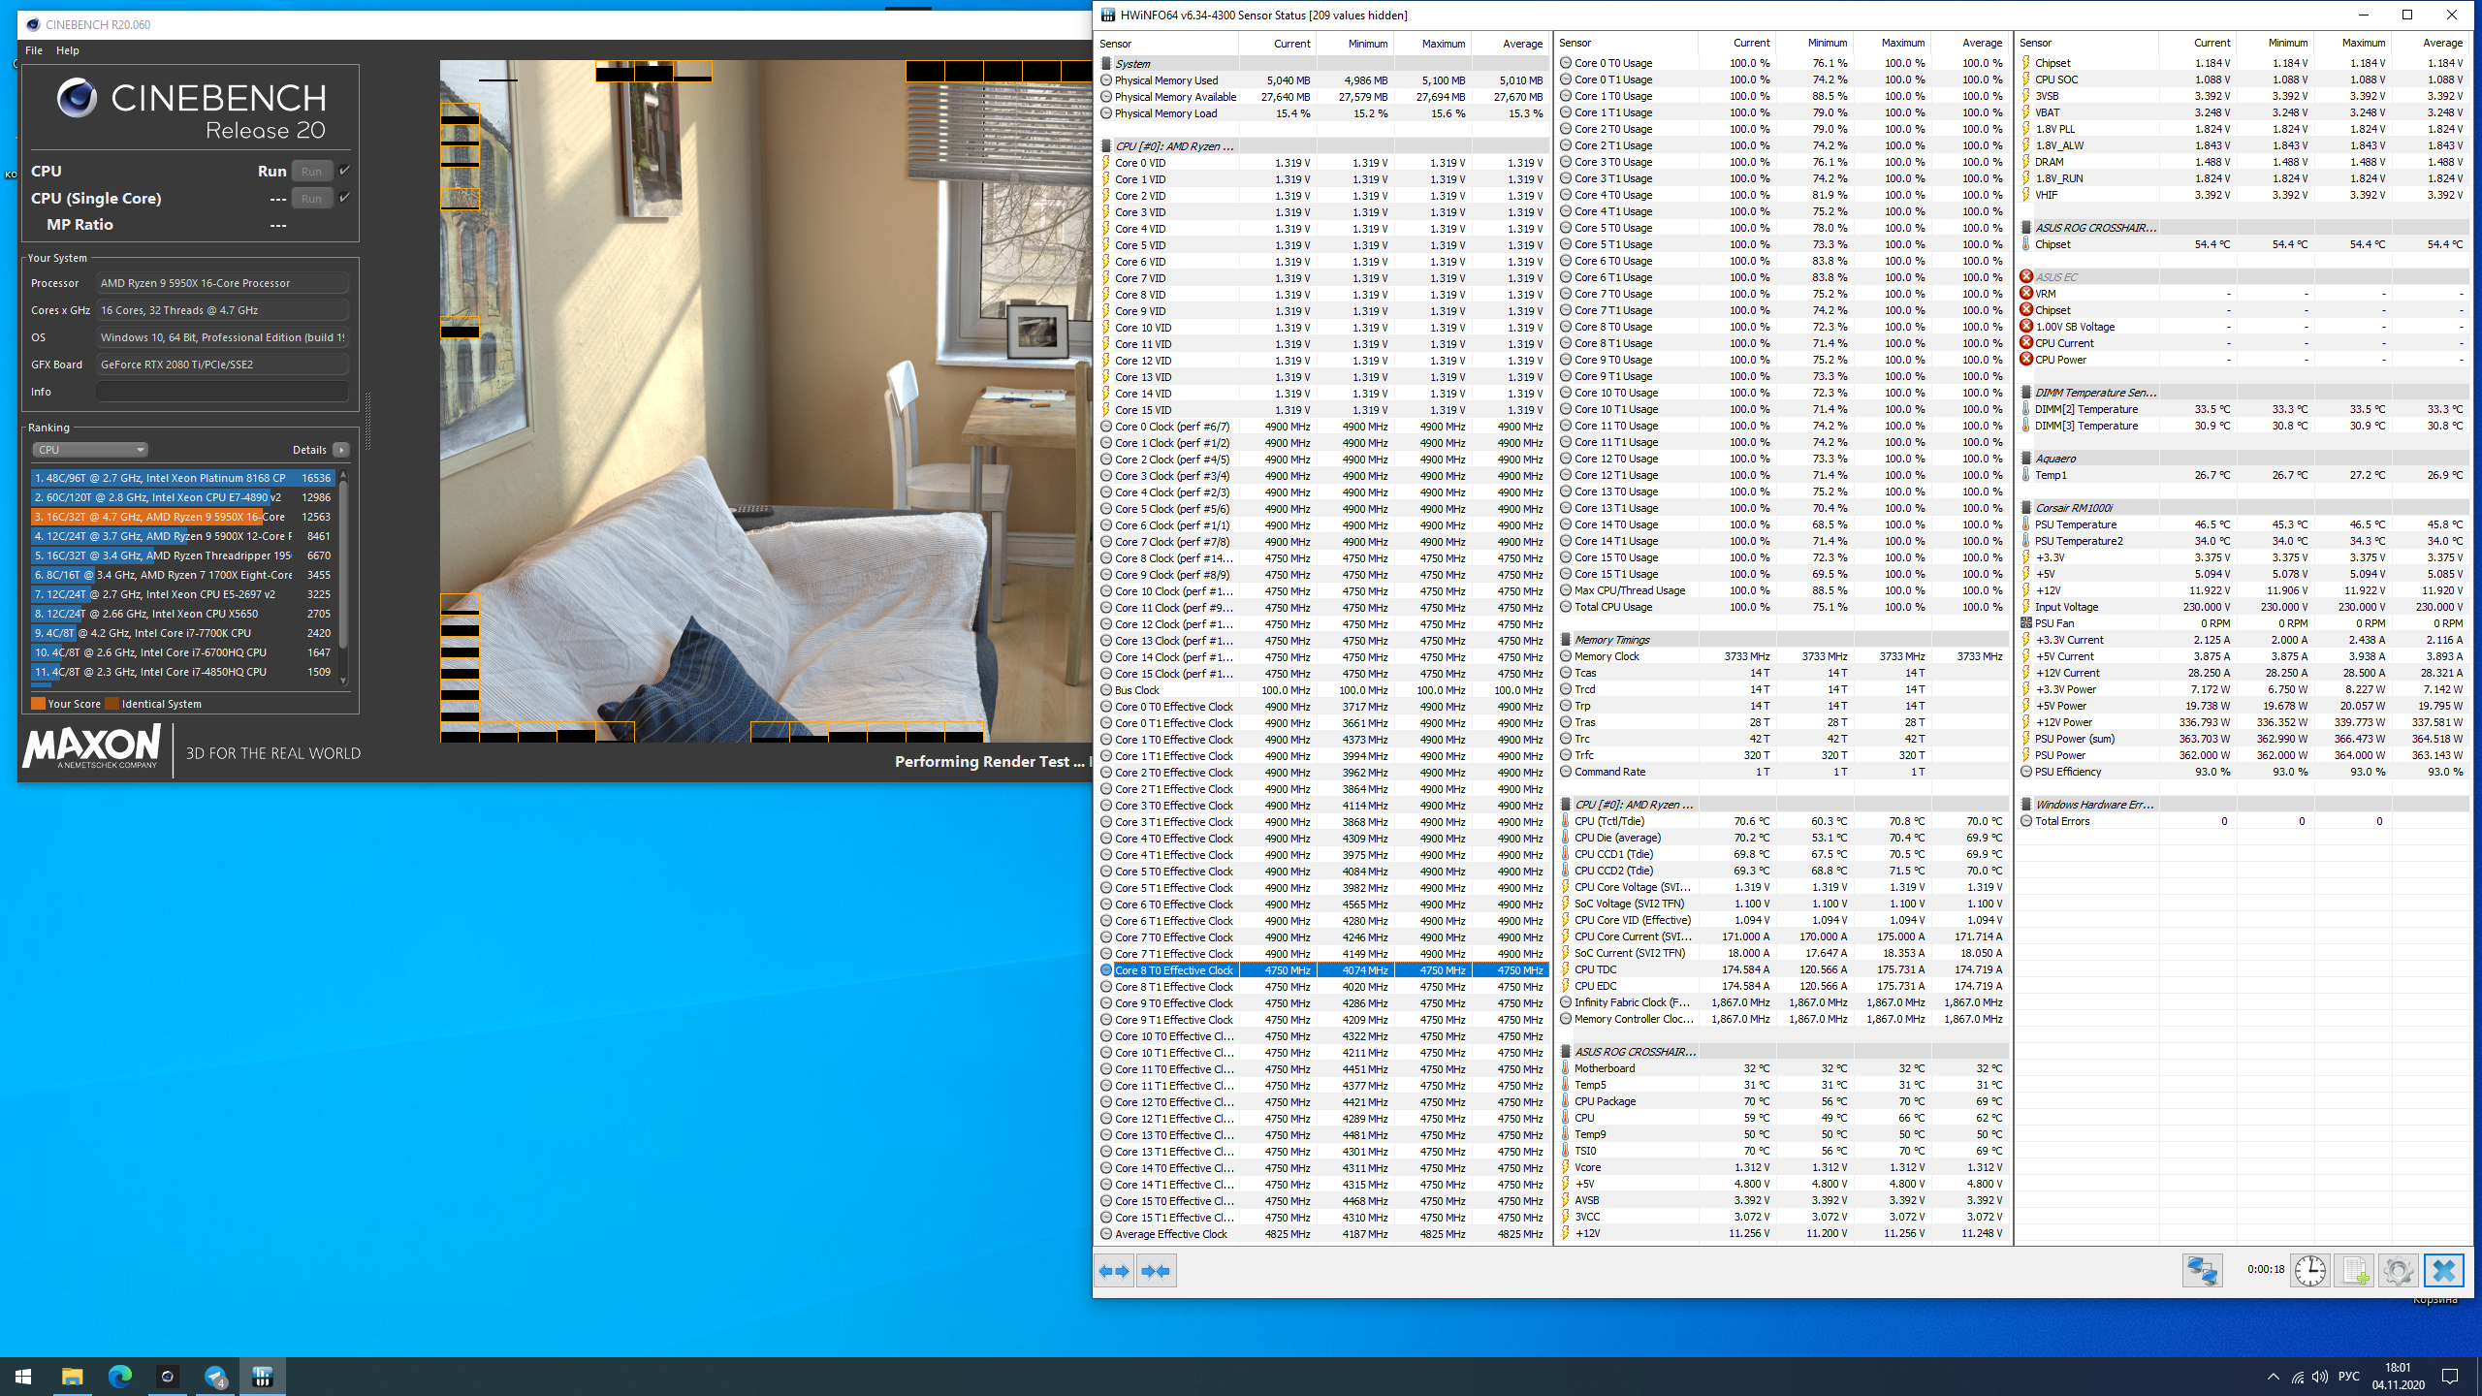Switch to Cinebench in the taskbar
The image size is (2482, 1396).
pyautogui.click(x=167, y=1376)
